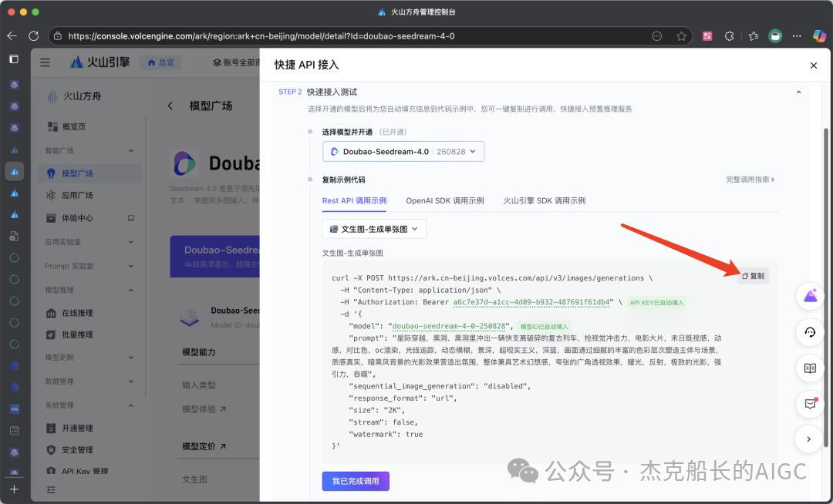Open the AI assistant floating icon
Screen dimensions: 833x504
(810, 296)
